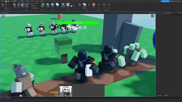
Task: Stop the running playtest
Action: (94, 5)
